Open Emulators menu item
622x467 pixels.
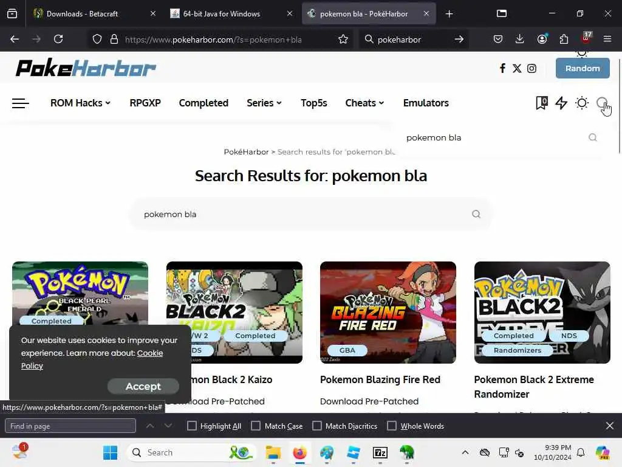click(x=426, y=103)
